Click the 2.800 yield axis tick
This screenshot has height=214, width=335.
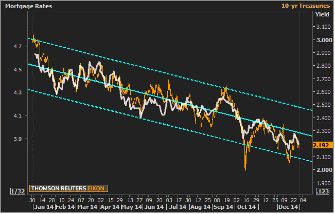coord(324,66)
